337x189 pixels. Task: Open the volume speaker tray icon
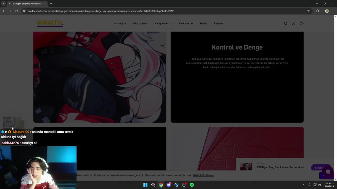[x=319, y=185]
